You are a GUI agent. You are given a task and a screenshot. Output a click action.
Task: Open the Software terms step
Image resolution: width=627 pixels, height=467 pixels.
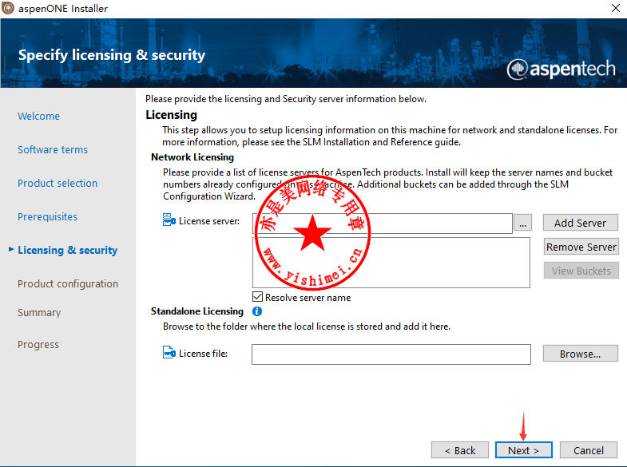(53, 150)
